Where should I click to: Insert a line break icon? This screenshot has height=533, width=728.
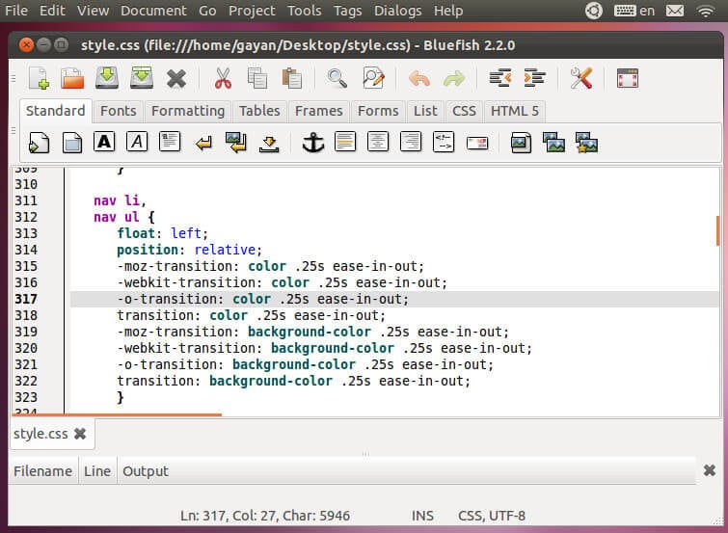point(203,143)
